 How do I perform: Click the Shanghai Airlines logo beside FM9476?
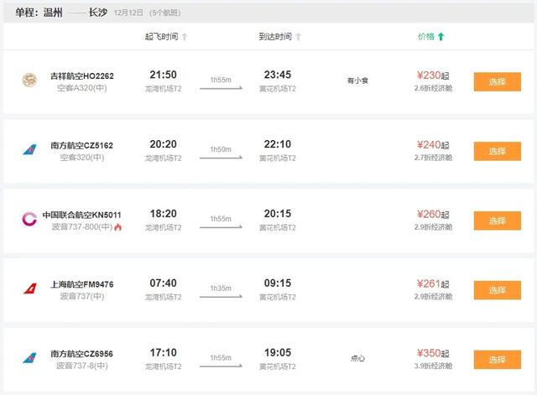pos(30,289)
